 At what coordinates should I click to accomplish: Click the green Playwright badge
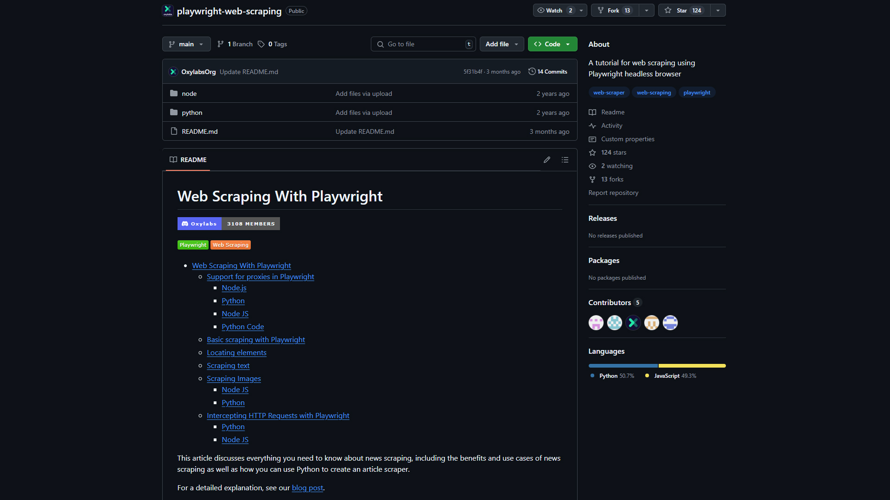click(x=193, y=245)
